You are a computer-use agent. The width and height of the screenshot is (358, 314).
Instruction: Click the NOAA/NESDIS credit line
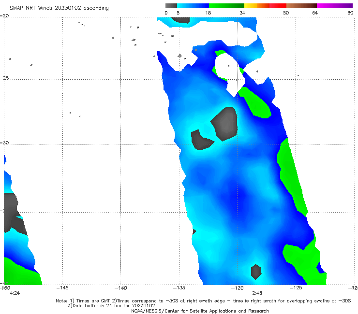pyautogui.click(x=200, y=311)
